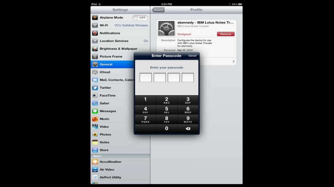Image resolution: width=334 pixels, height=187 pixels.
Task: Tap keypad digit 9 WXYZ
Action: [x=188, y=119]
